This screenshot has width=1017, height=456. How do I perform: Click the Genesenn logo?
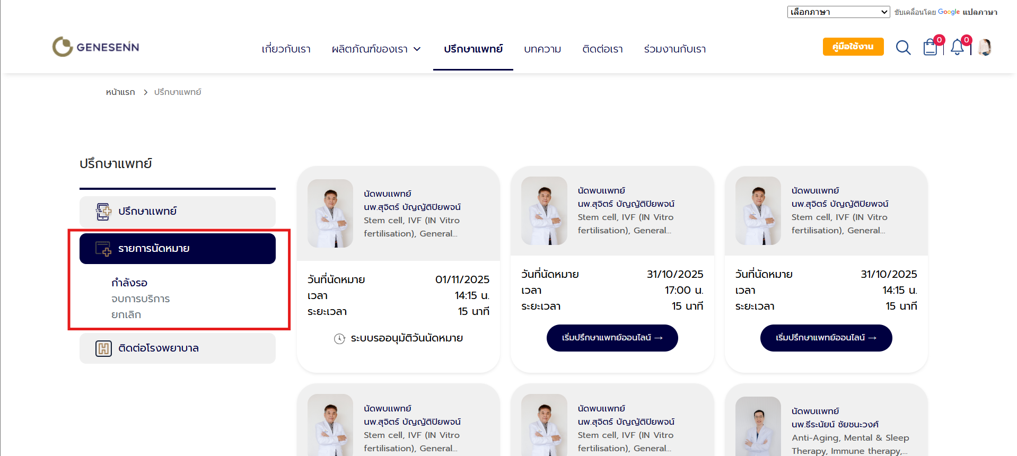(x=95, y=47)
